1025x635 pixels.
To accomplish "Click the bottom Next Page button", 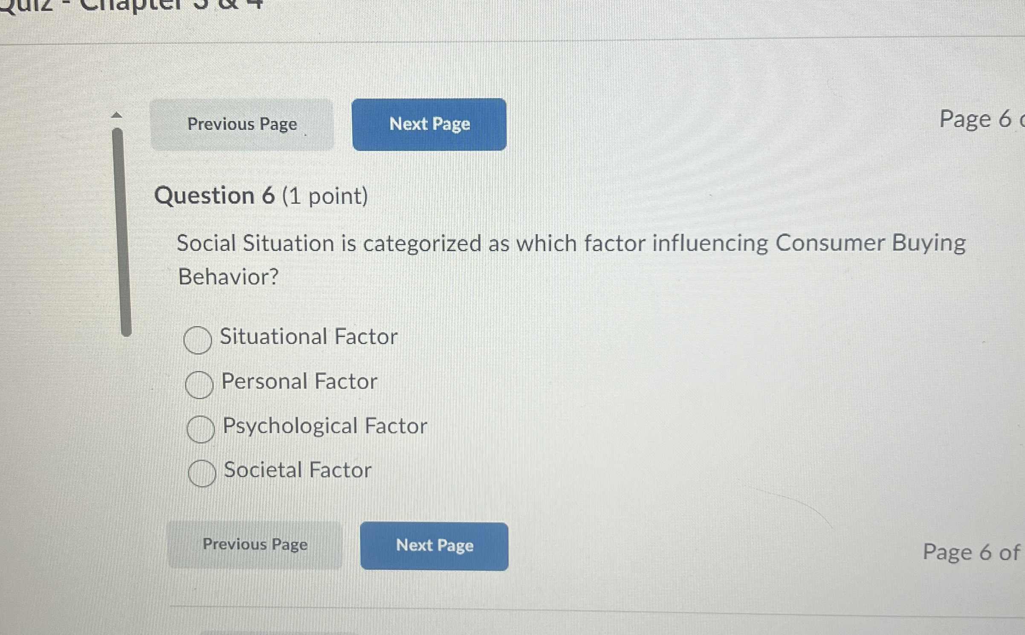I will click(x=434, y=546).
